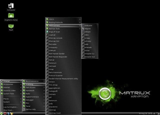Open the Routing Protocols submenu
The width and height of the screenshot is (160, 115).
point(63,22)
